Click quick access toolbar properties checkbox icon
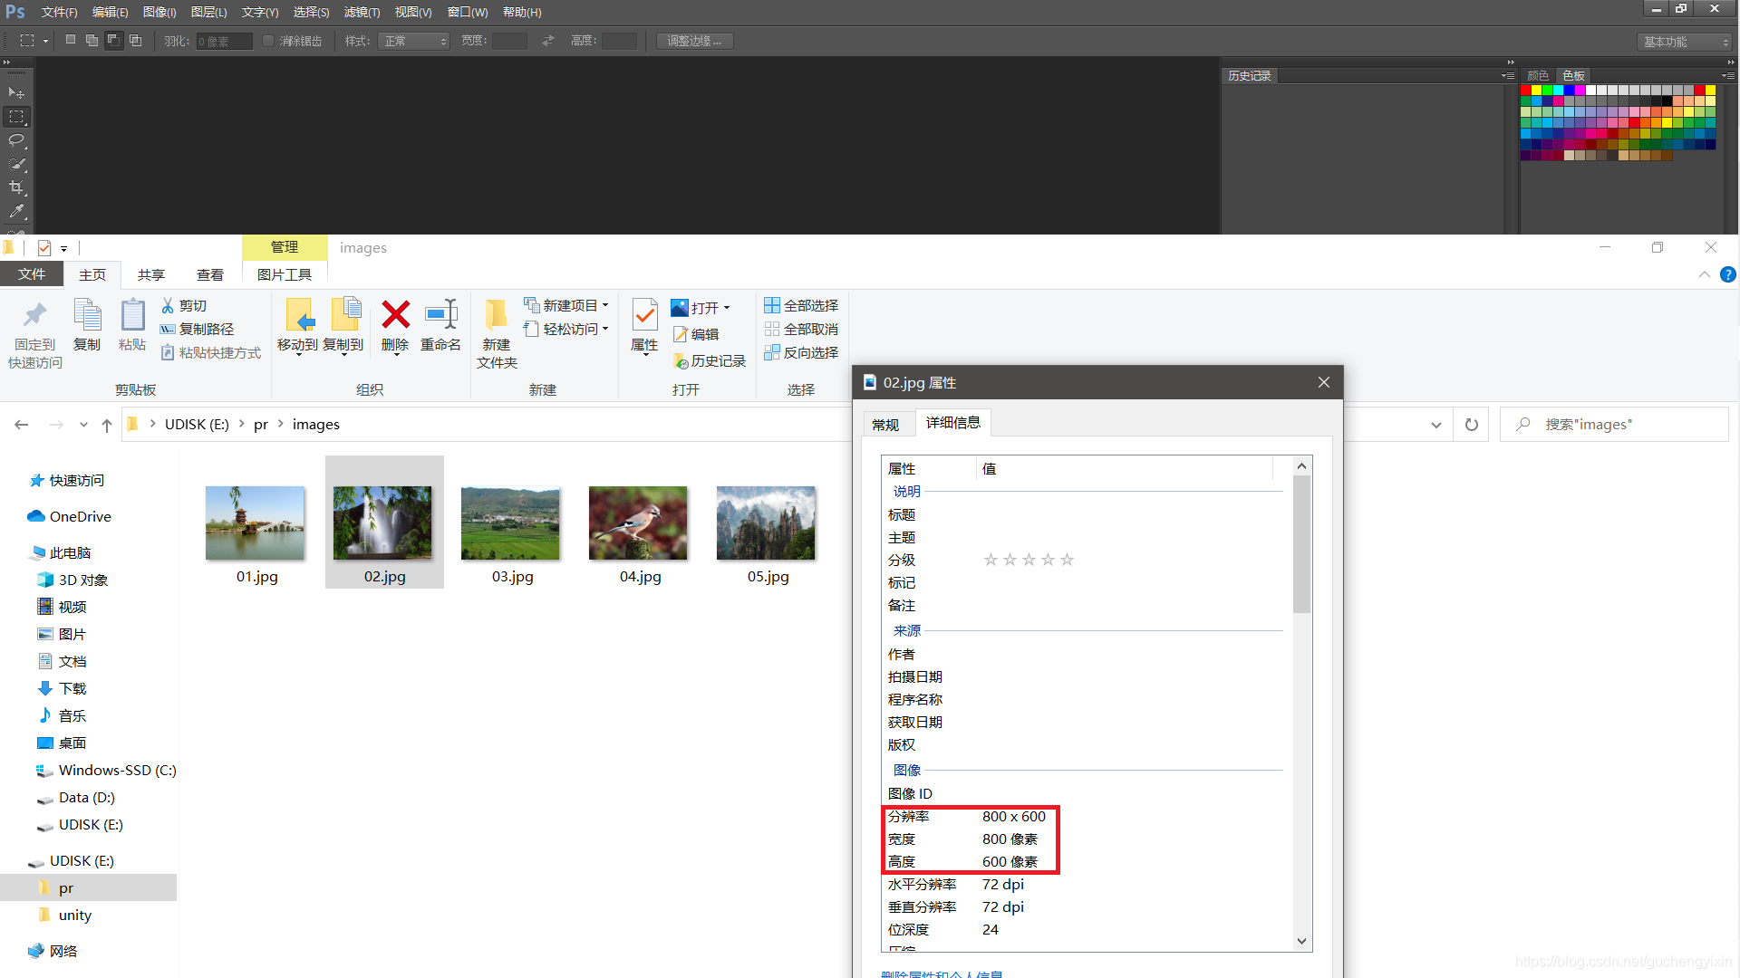 (x=44, y=247)
